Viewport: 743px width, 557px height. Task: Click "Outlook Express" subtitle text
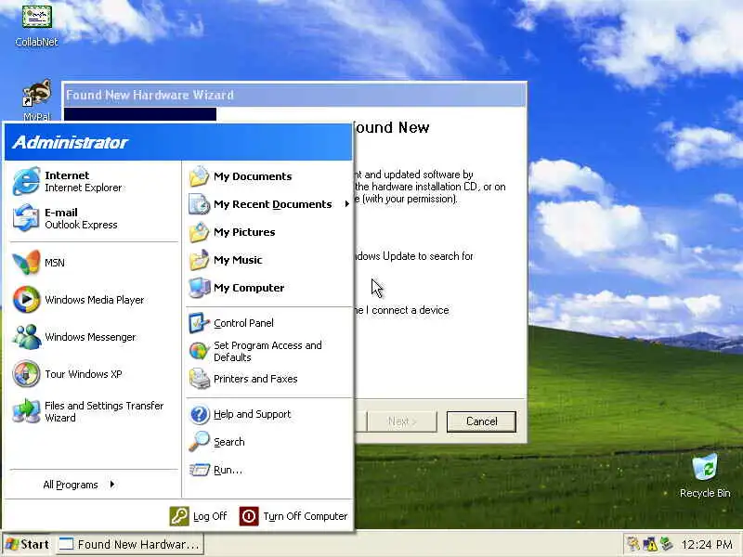pyautogui.click(x=81, y=225)
